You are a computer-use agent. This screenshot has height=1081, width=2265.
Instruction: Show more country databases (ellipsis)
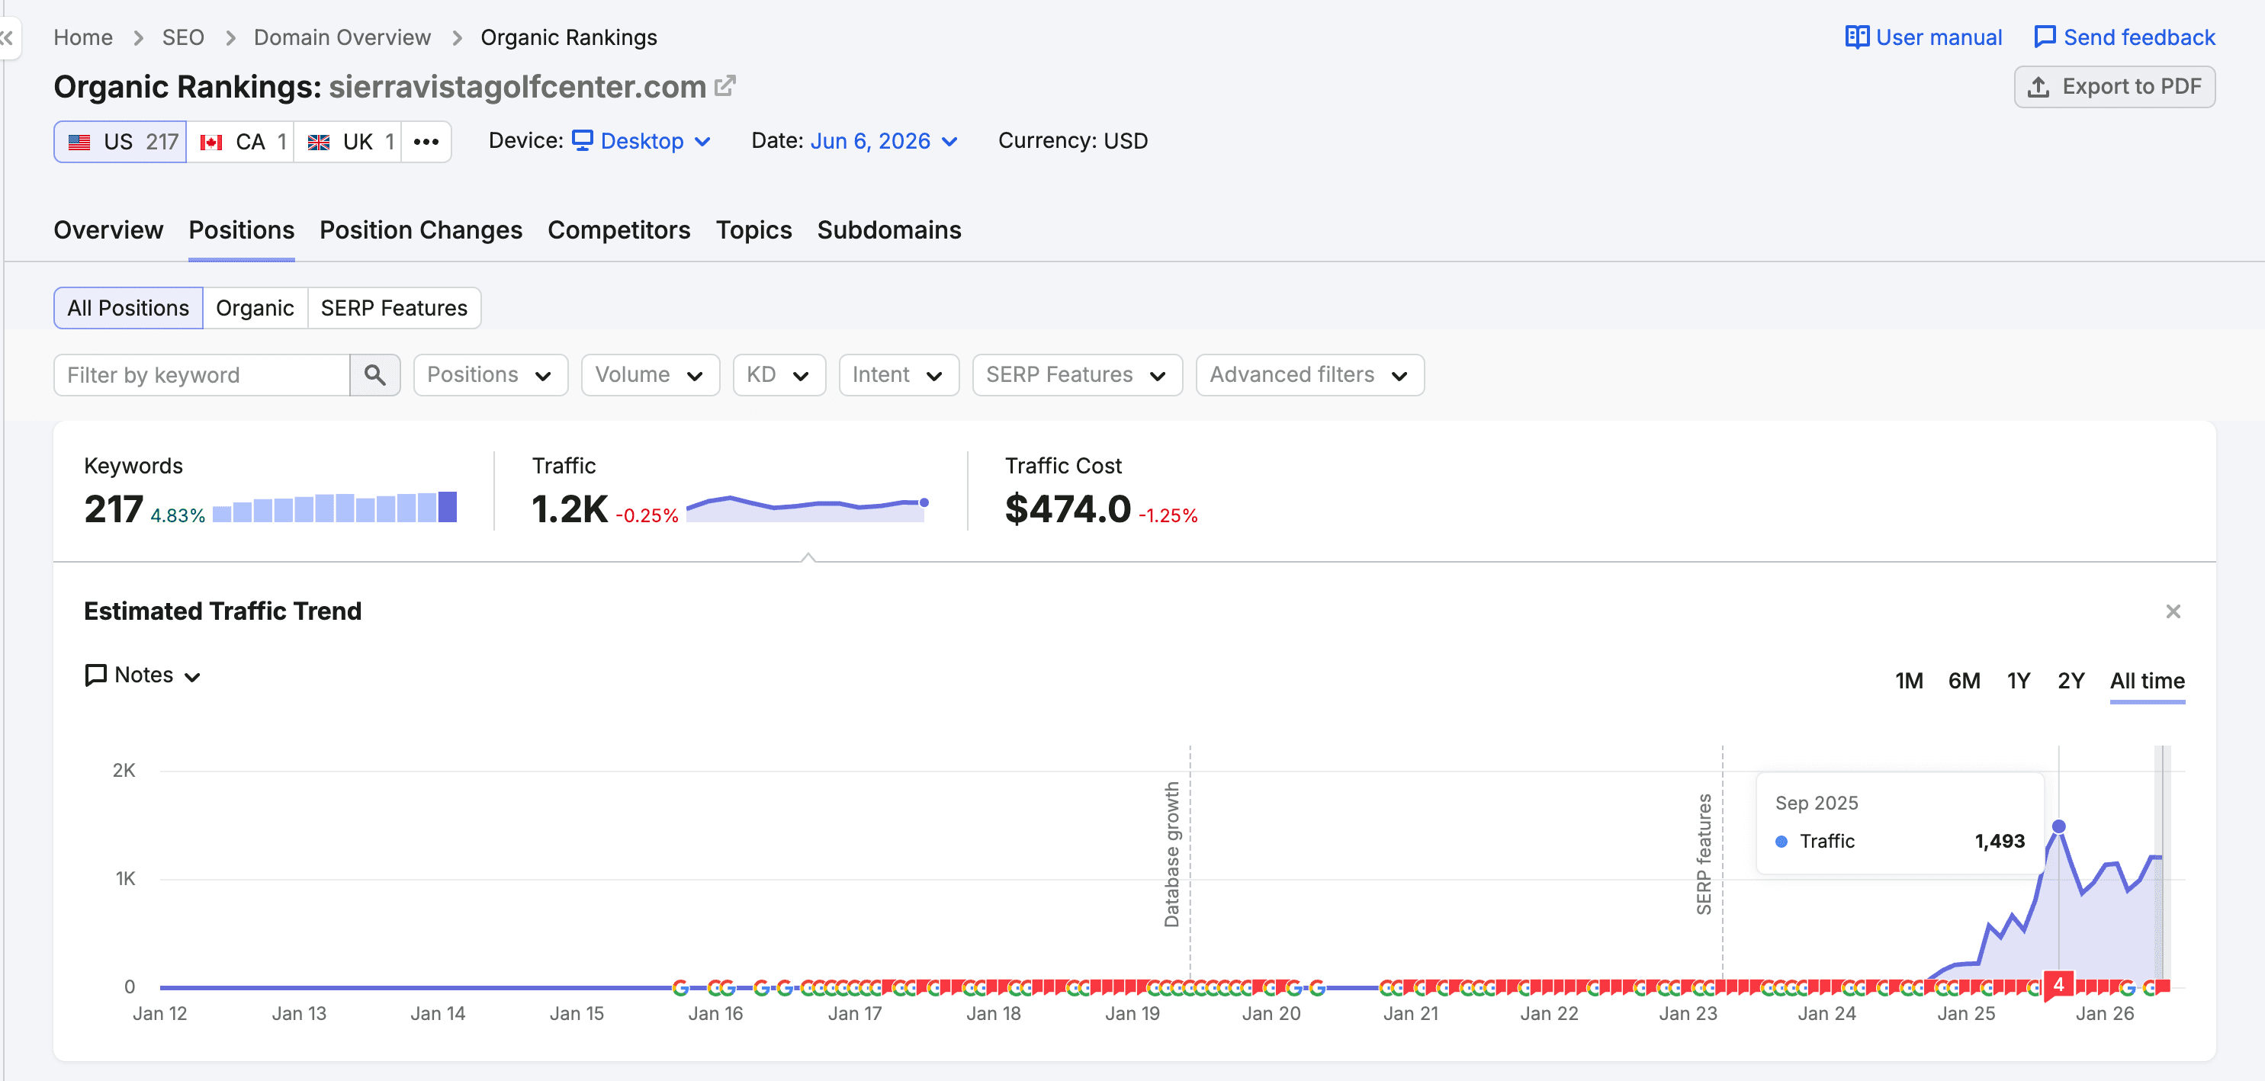pyautogui.click(x=426, y=142)
